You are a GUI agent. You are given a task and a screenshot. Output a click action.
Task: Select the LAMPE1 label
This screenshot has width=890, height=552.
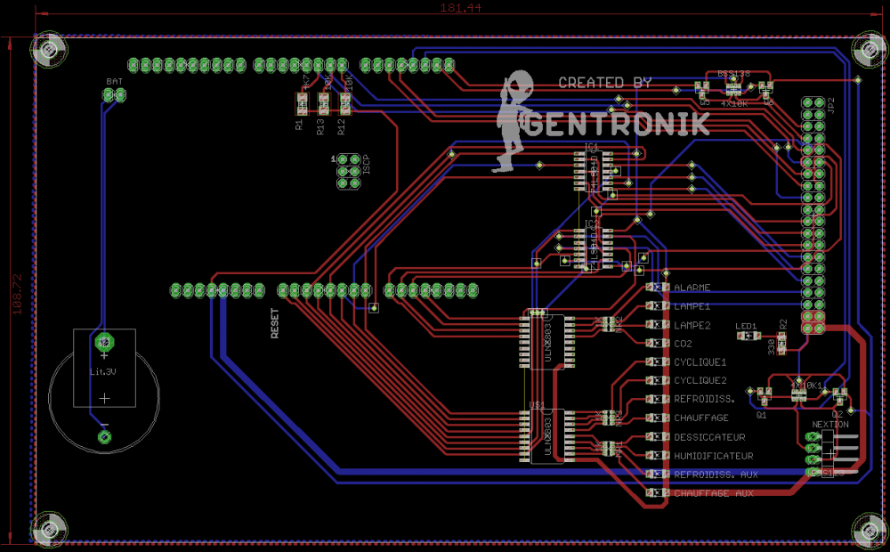(x=692, y=306)
